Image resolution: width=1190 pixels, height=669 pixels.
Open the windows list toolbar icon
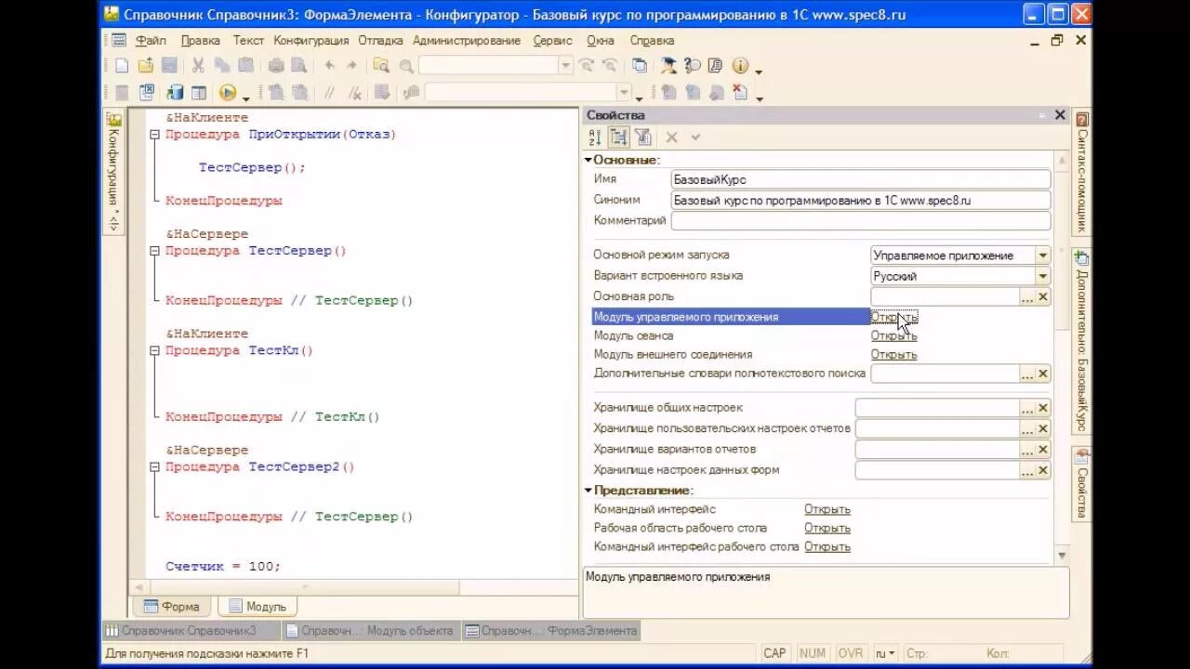point(640,66)
